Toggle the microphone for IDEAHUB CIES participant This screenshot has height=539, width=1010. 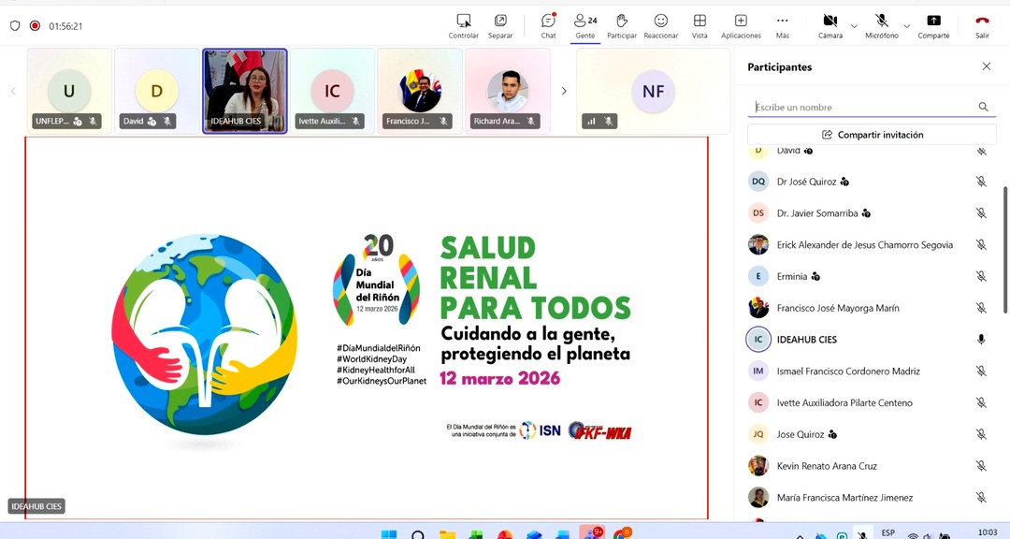pos(981,340)
